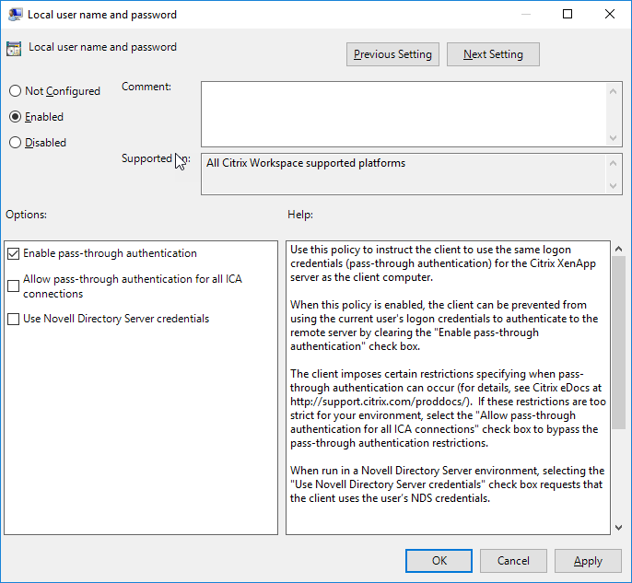Click the policy icon in title bar
Viewport: 632px width, 583px height.
[16, 15]
